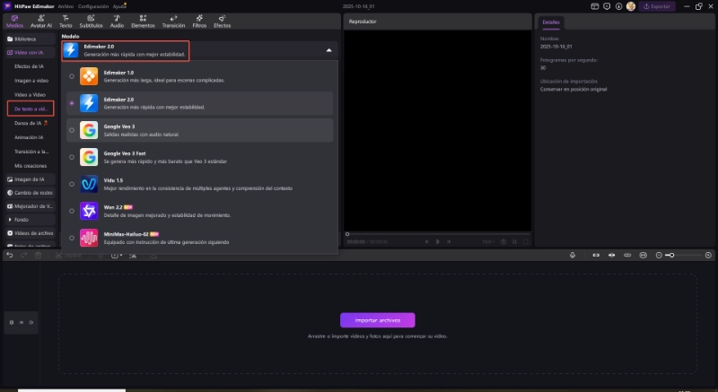The width and height of the screenshot is (718, 392).
Task: Select the Vidu 1.5 model radio button
Action: click(x=72, y=184)
